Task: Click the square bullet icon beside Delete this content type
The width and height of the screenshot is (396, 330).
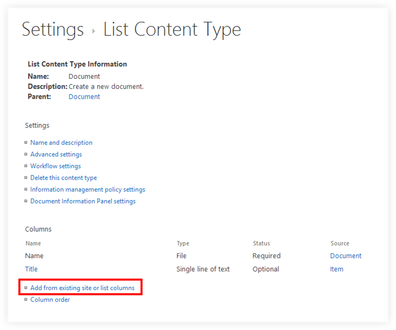Action: point(26,177)
